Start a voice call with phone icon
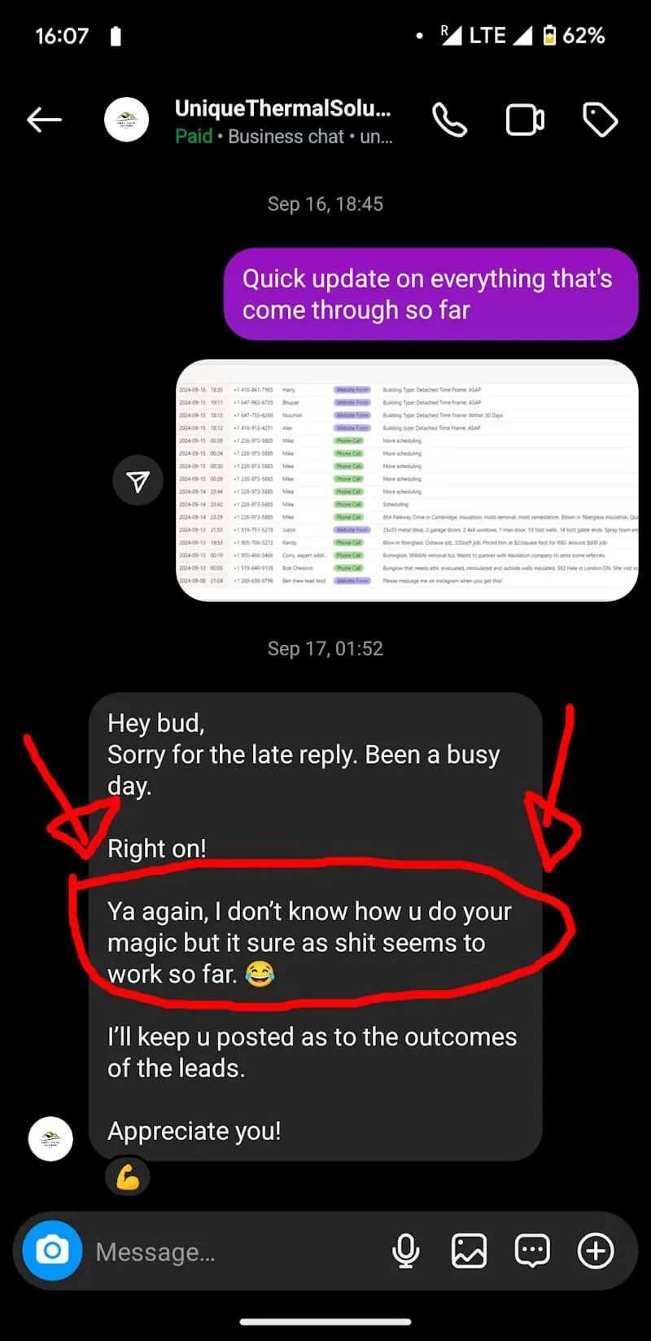Viewport: 651px width, 1341px height. coord(449,121)
